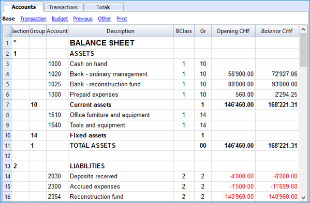
Task: Click the Fixed assets group description
Action: coord(88,135)
